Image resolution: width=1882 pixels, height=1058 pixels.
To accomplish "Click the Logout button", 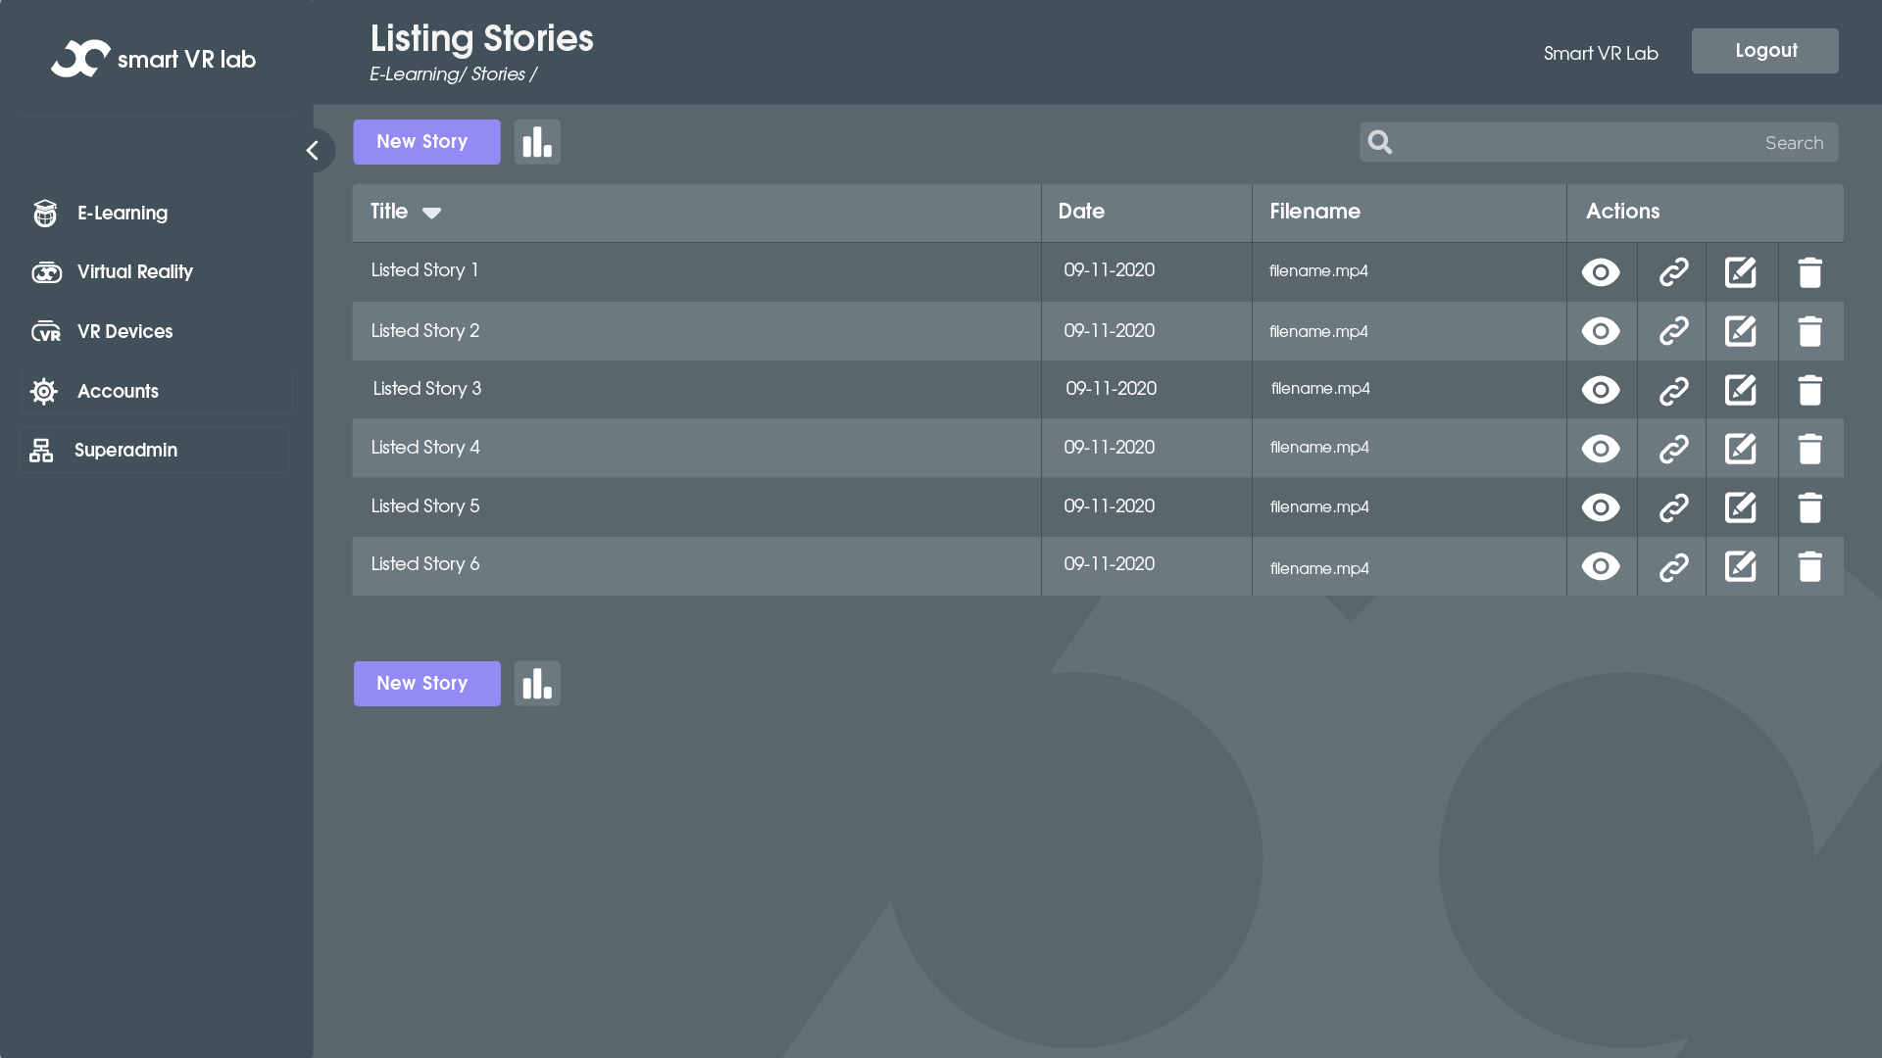I will [1764, 51].
